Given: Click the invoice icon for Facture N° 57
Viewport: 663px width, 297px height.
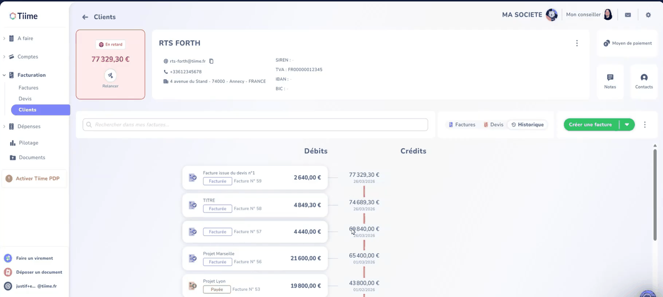Looking at the screenshot, I should 193,232.
